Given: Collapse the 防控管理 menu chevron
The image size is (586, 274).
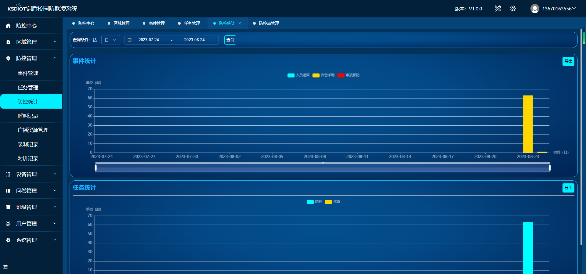Looking at the screenshot, I should point(55,58).
